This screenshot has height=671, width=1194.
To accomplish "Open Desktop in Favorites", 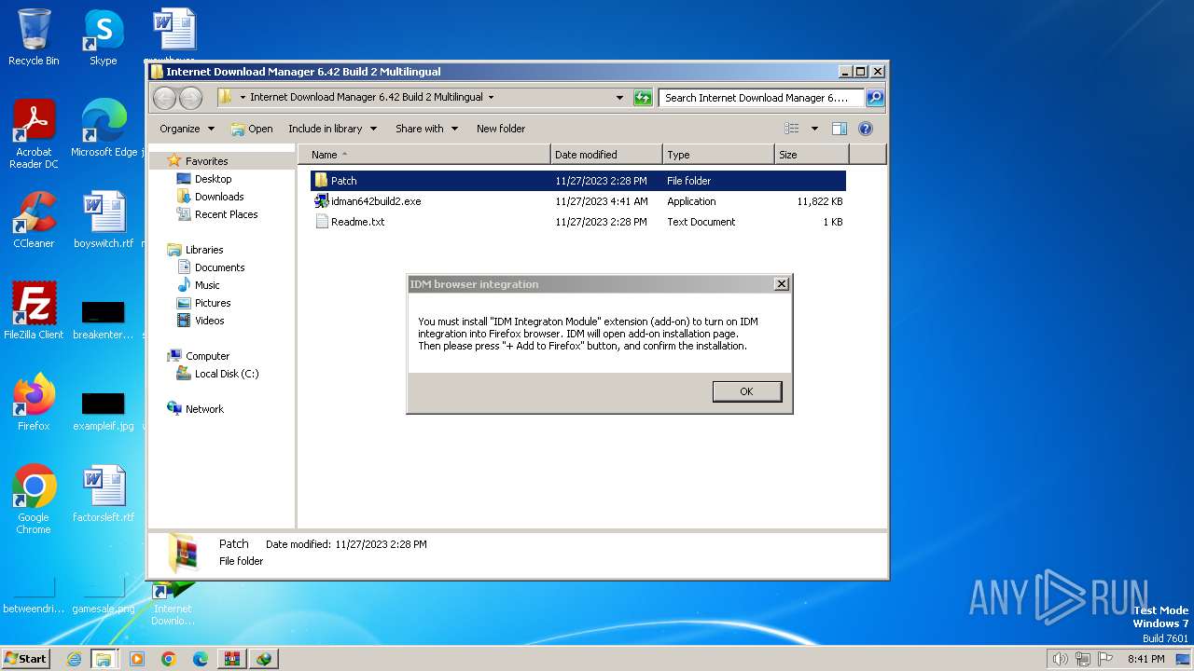I will point(213,179).
